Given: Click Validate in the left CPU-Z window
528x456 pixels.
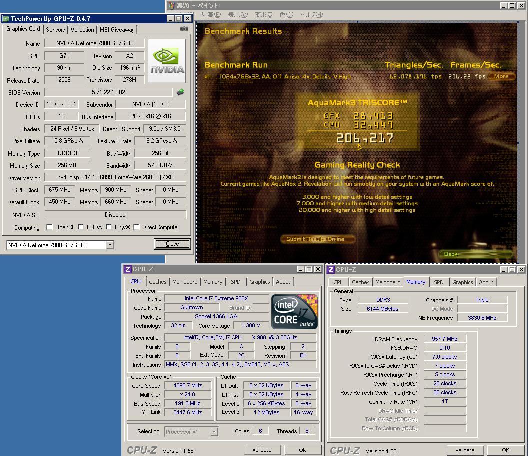Looking at the screenshot, I should tap(262, 450).
